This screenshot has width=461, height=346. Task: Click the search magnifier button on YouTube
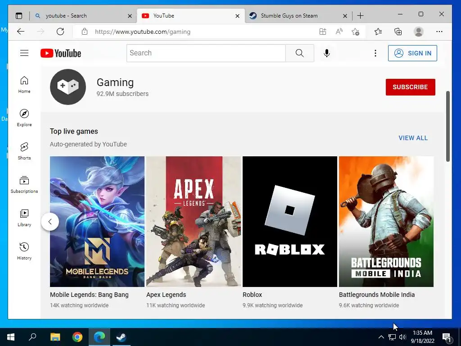tap(299, 53)
